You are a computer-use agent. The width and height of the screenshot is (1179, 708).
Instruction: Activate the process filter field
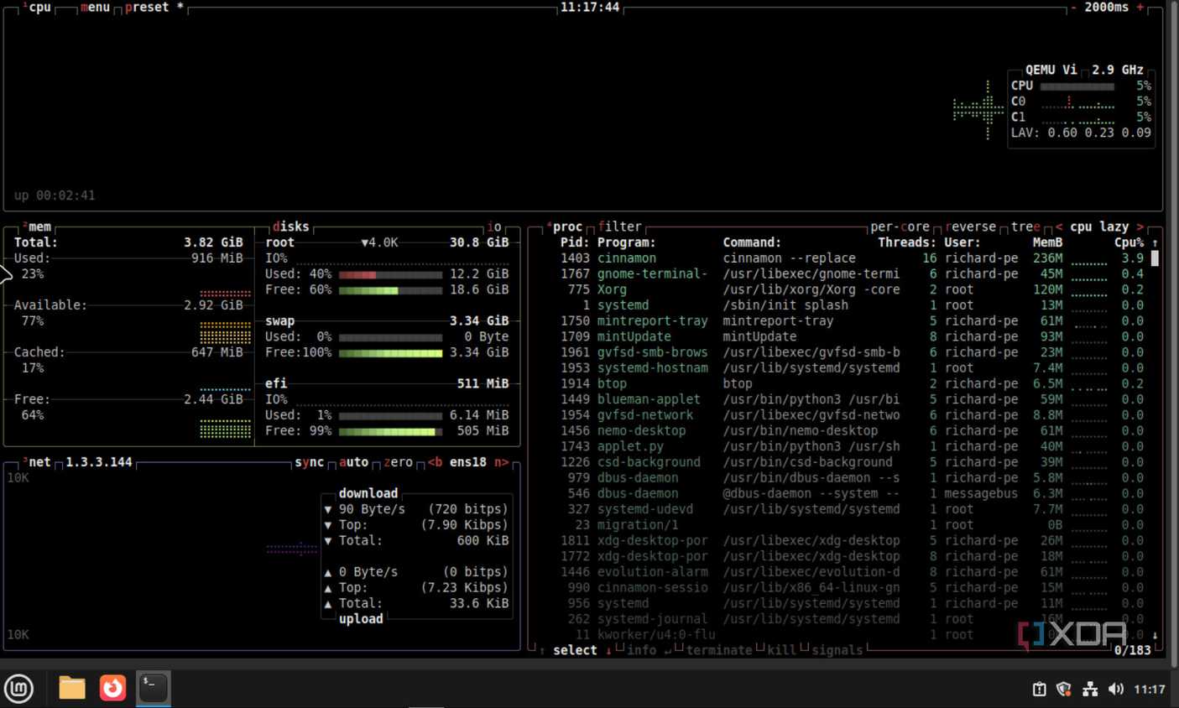point(620,226)
